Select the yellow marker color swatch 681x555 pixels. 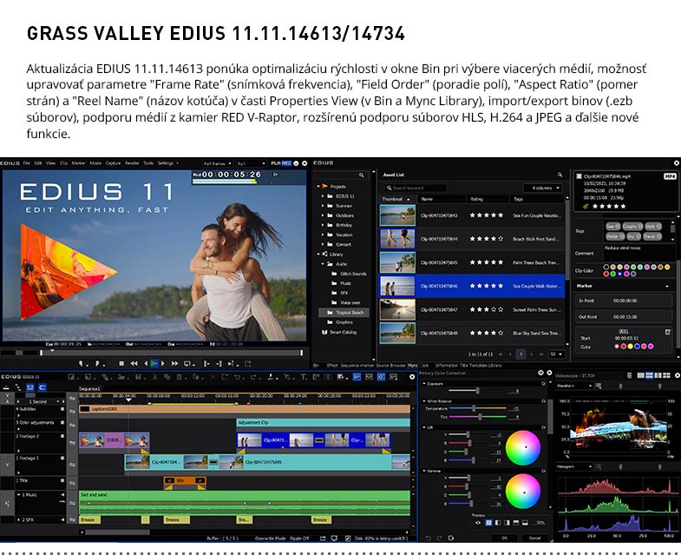coord(630,347)
